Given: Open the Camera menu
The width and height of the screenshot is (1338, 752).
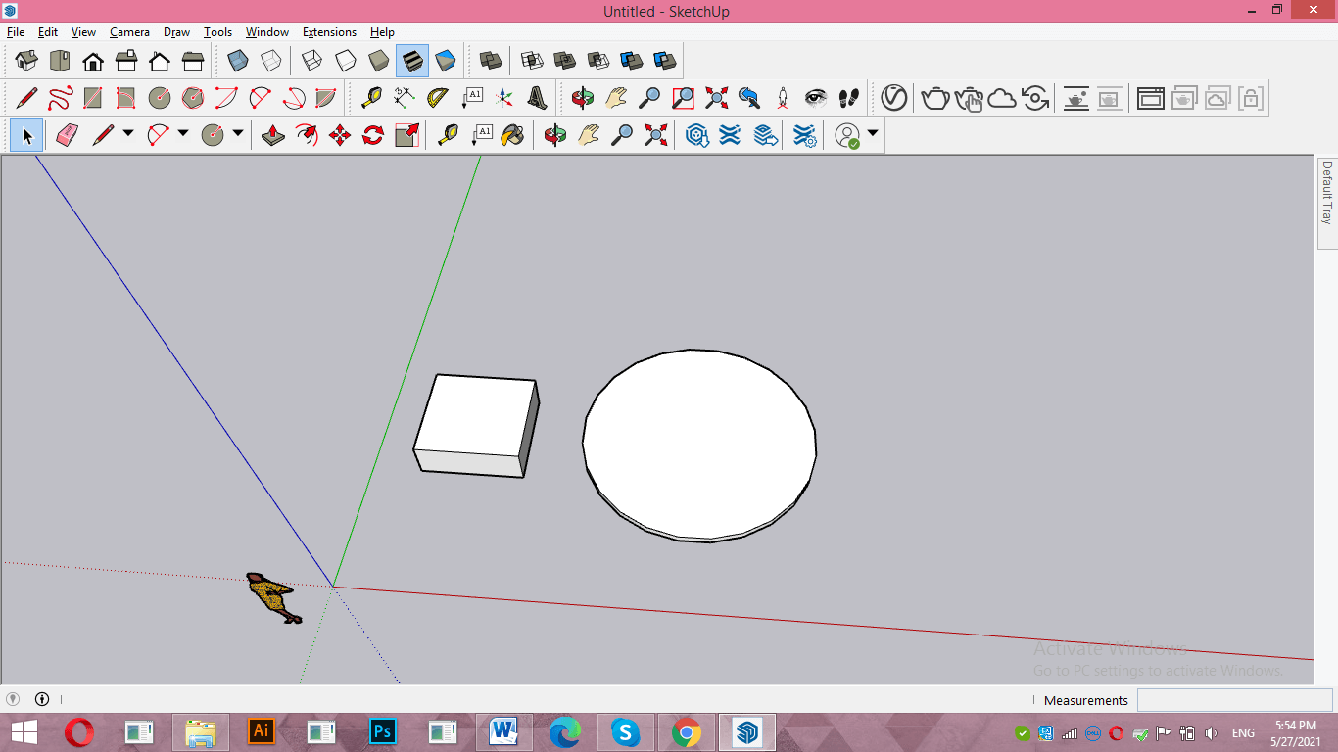Looking at the screenshot, I should point(129,32).
